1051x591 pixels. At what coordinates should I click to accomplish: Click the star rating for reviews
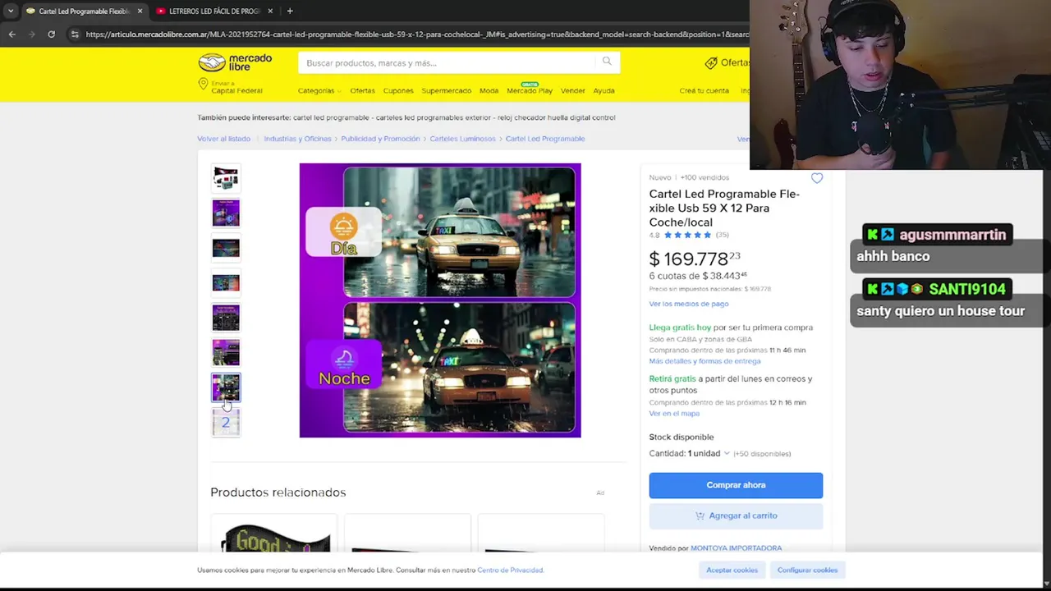tap(687, 236)
